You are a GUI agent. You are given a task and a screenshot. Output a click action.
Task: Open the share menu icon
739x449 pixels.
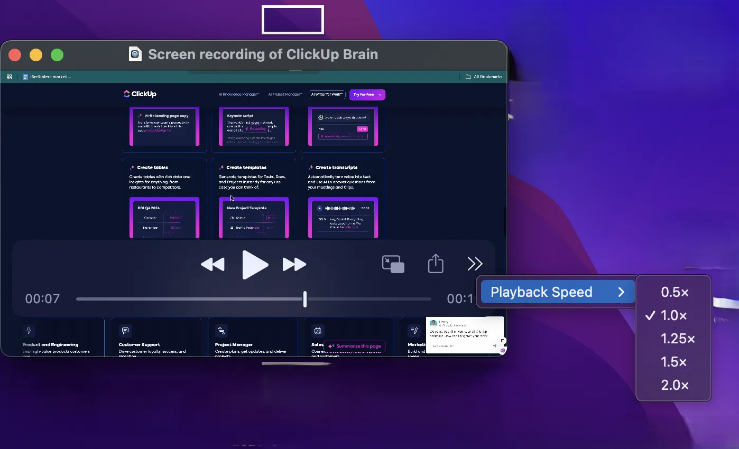pos(436,263)
